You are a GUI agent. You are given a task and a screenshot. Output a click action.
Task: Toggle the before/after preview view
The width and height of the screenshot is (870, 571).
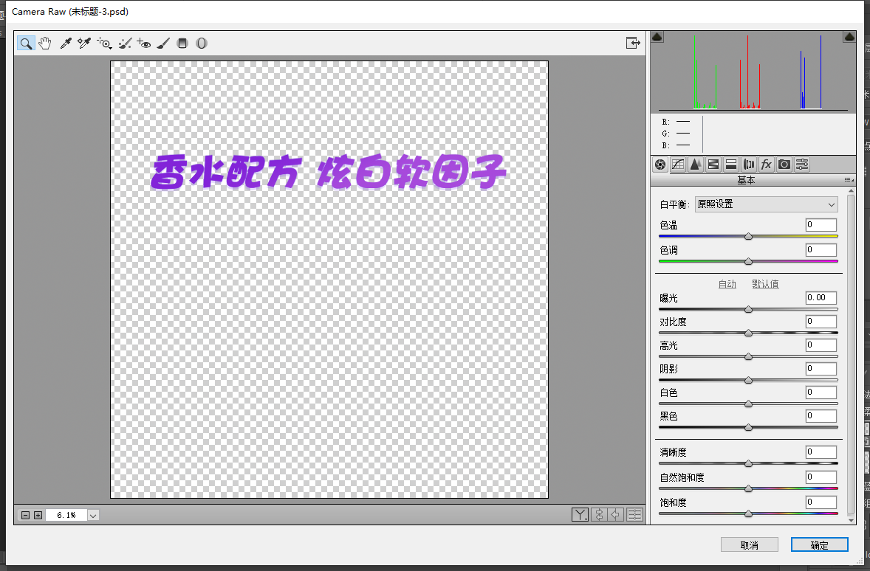[579, 514]
